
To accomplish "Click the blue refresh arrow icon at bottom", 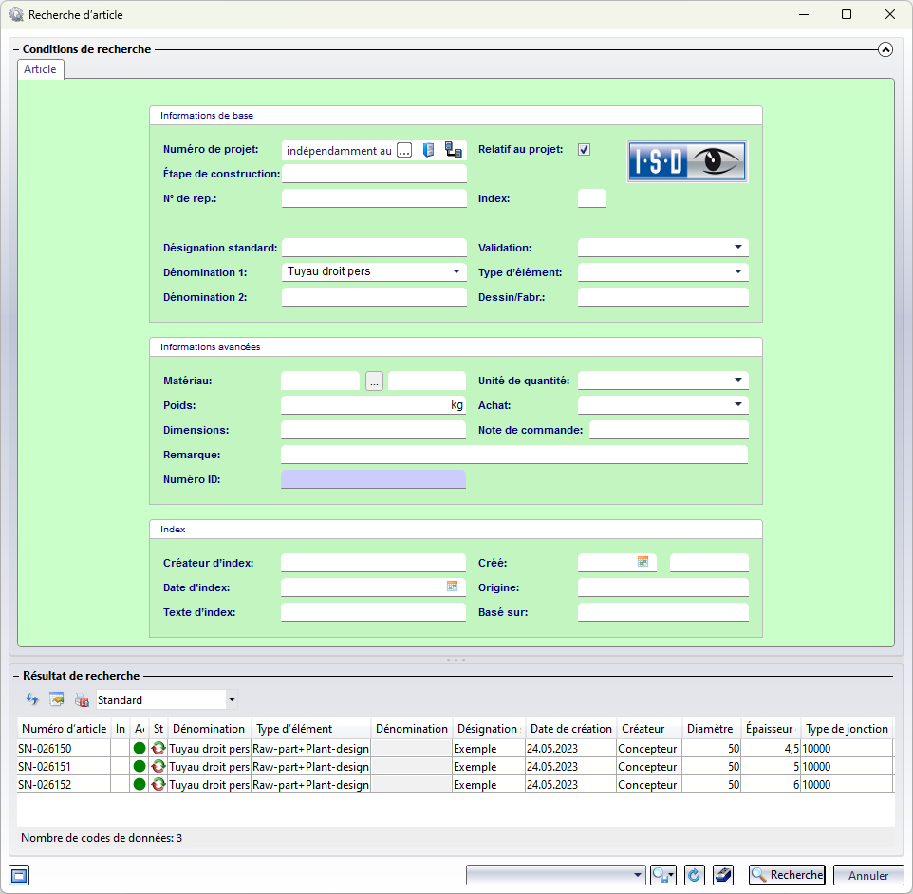I will point(693,875).
